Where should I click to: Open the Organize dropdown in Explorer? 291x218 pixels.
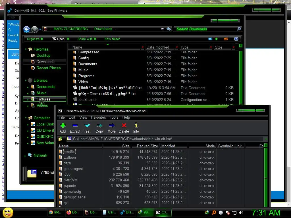[35, 39]
